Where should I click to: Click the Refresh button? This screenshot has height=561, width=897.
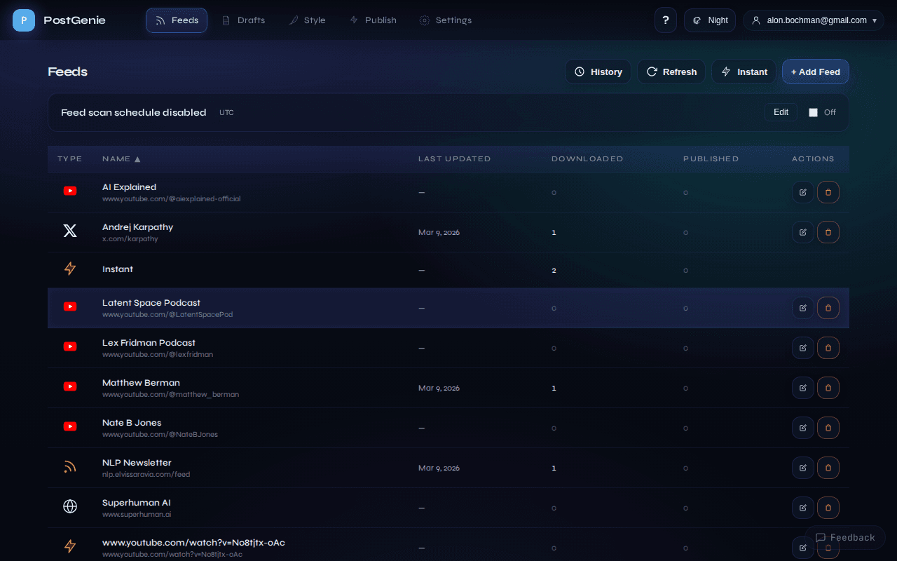(x=671, y=71)
